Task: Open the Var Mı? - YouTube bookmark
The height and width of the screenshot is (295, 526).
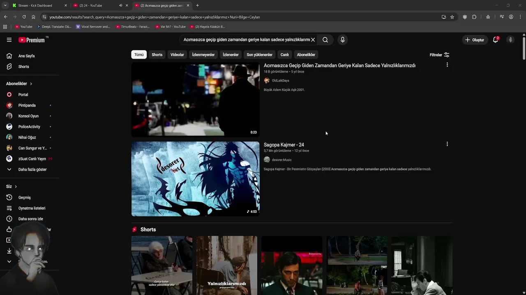Action: pyautogui.click(x=170, y=27)
